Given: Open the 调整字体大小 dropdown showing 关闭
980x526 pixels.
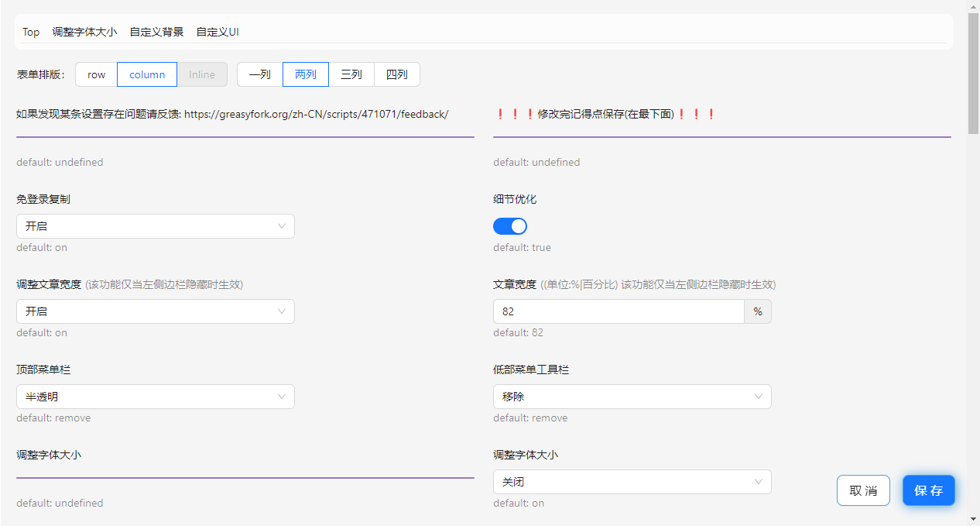Looking at the screenshot, I should tap(632, 481).
